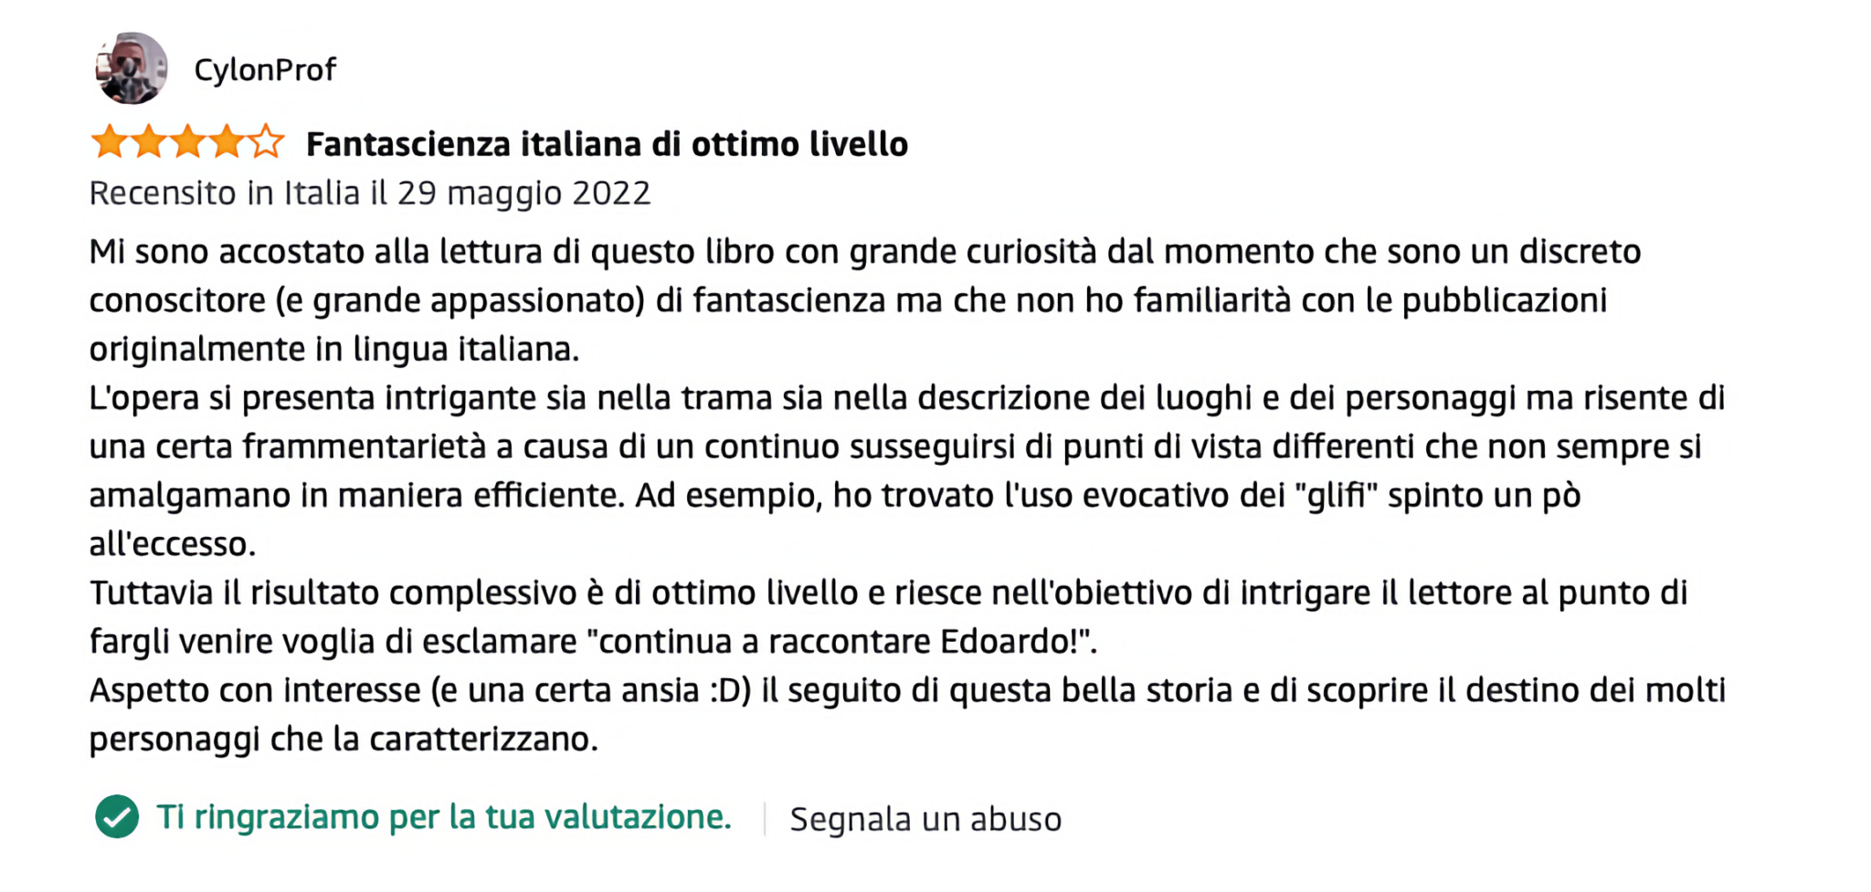
Task: Click the review line beginning 'Mi sono accostato'
Action: pos(864,252)
